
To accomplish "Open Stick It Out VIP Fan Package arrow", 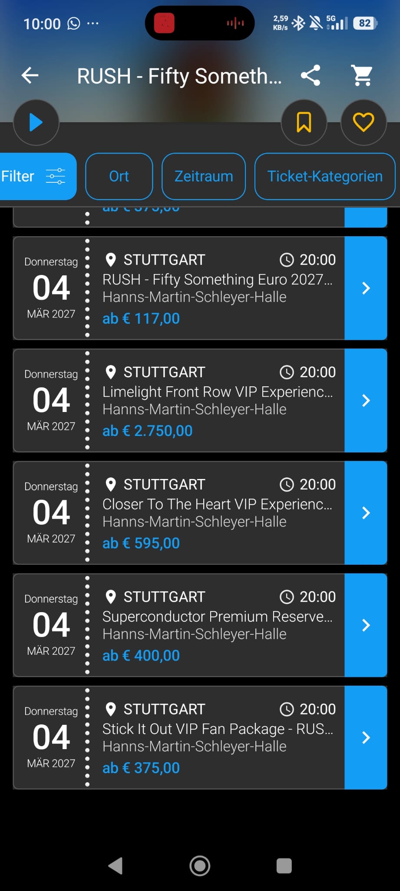I will point(366,737).
